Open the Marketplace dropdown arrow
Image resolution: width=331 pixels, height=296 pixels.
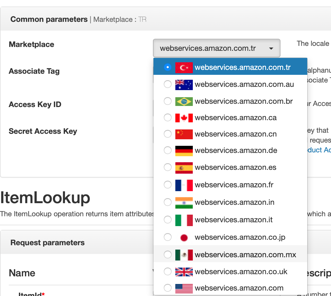point(271,48)
